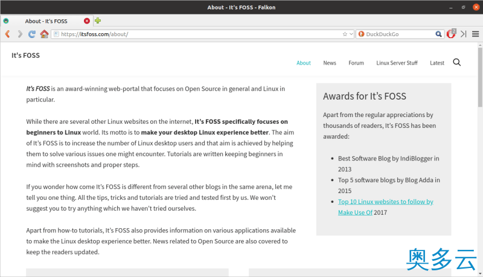Screen dimensions: 483x277
Task: Focus the DuckDuckGo search input field
Action: (x=400, y=34)
